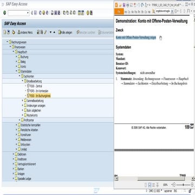Expand the Kreditoren folder
The height and width of the screenshot is (195, 195).
tap(14, 159)
